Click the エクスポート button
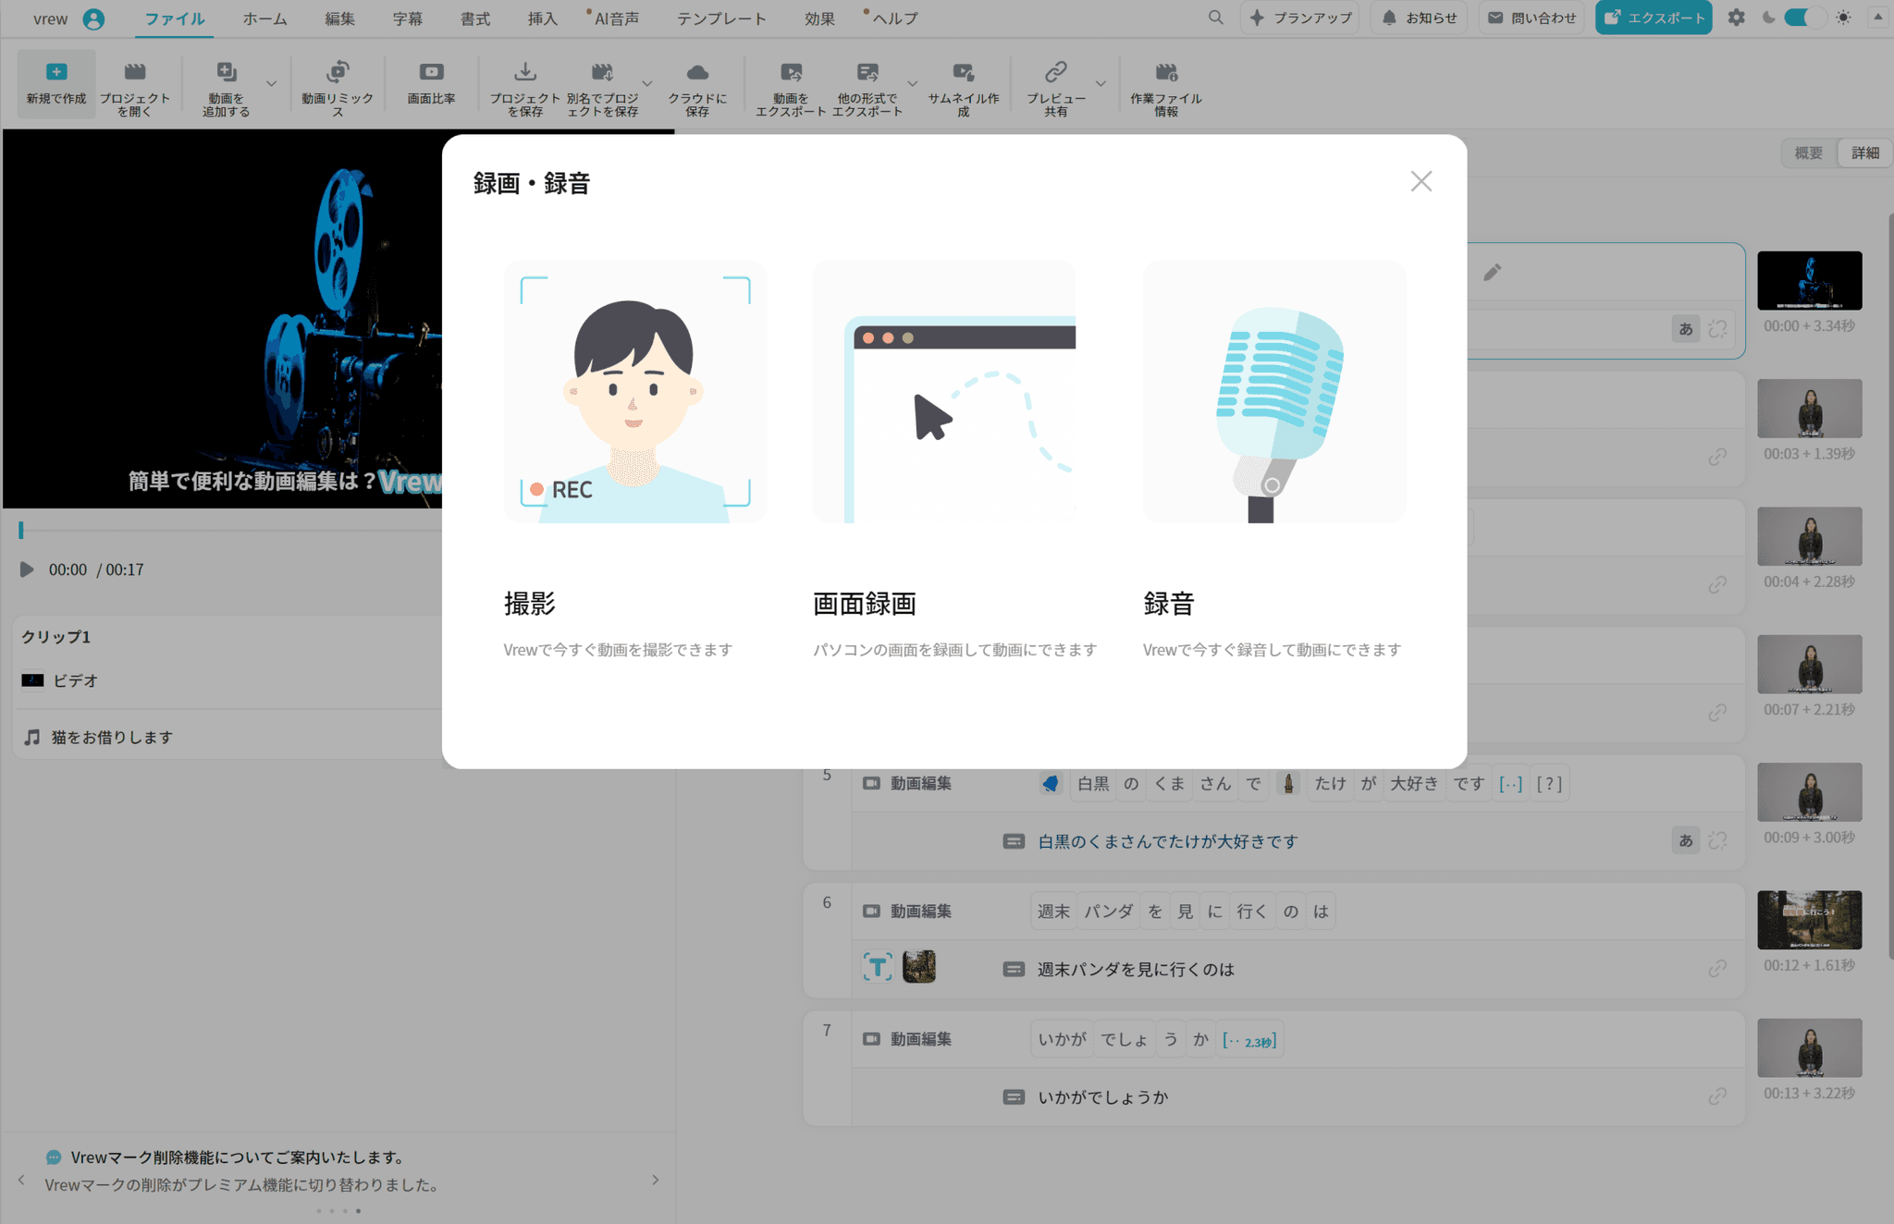The image size is (1894, 1224). tap(1654, 18)
